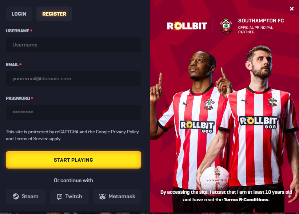Click the Metamask fox icon
Image resolution: width=299 pixels, height=214 pixels.
point(103,197)
